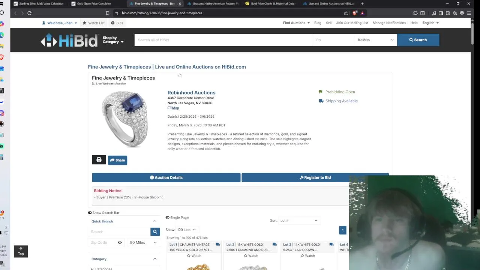Click the Robinhood Auctions link
Image resolution: width=480 pixels, height=270 pixels.
(191, 93)
